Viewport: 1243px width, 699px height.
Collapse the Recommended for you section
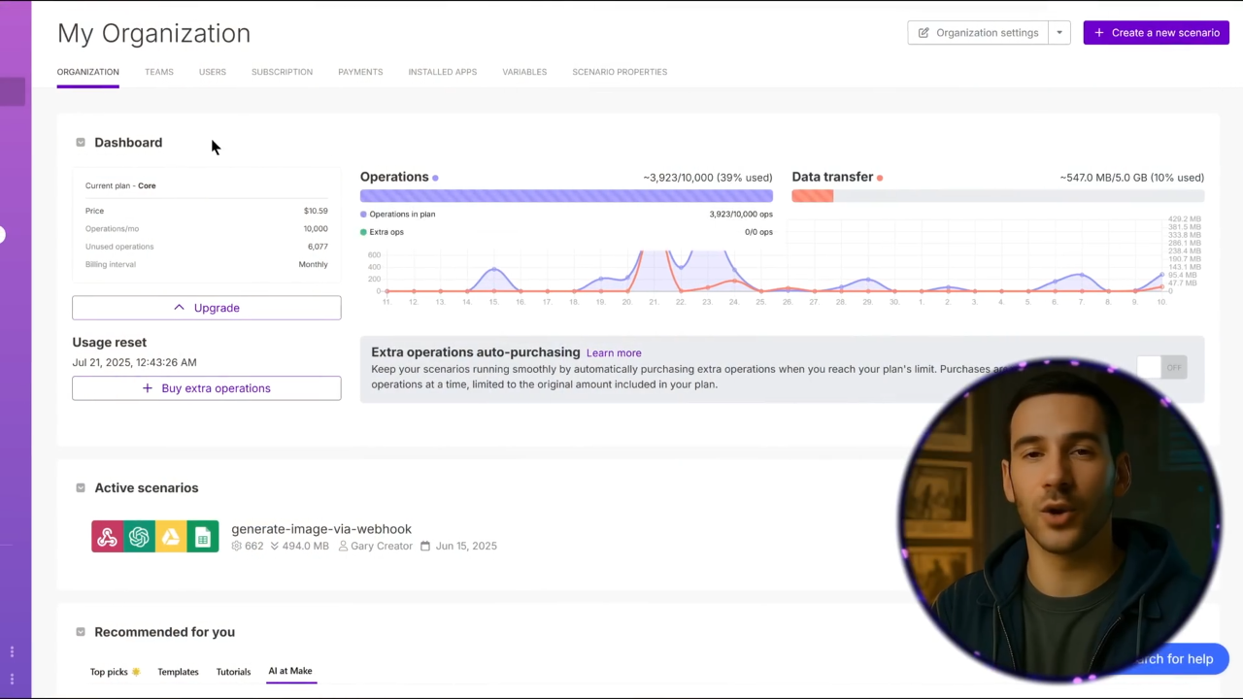coord(81,632)
